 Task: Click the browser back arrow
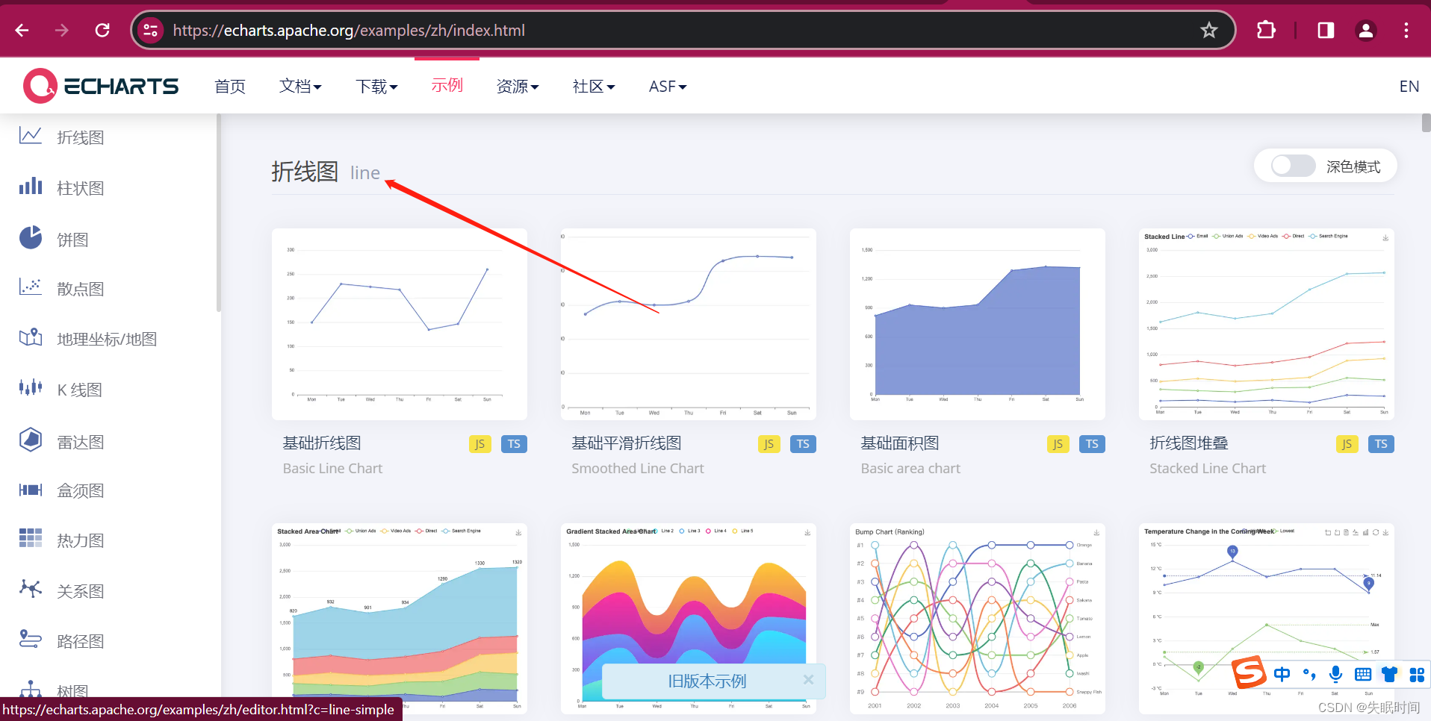pos(22,31)
